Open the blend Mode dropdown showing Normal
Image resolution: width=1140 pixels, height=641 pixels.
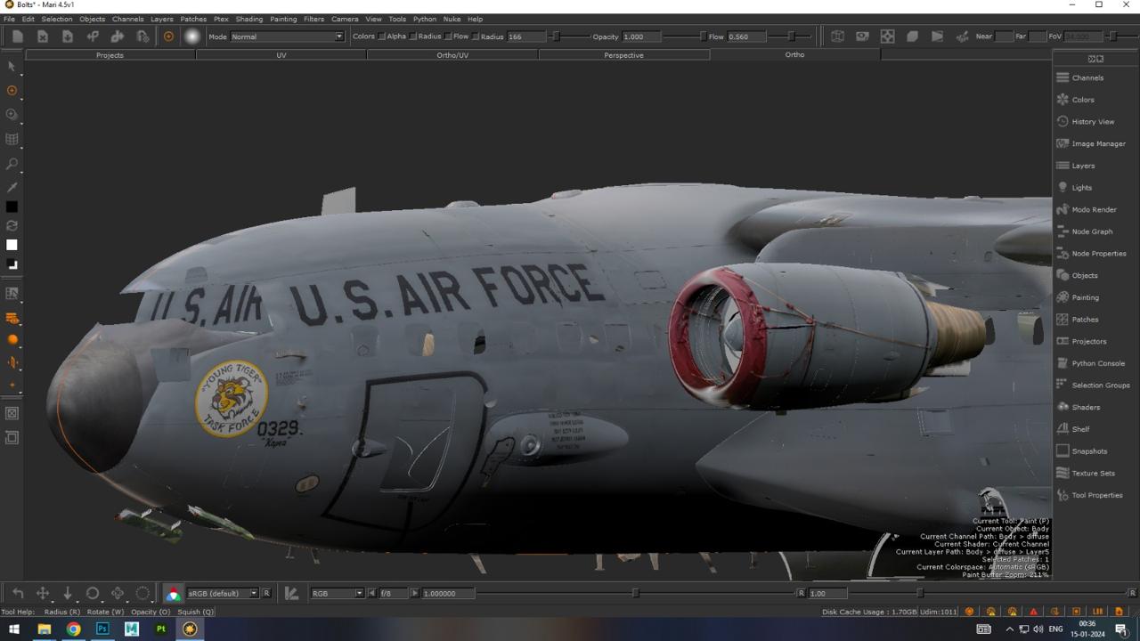(x=287, y=37)
